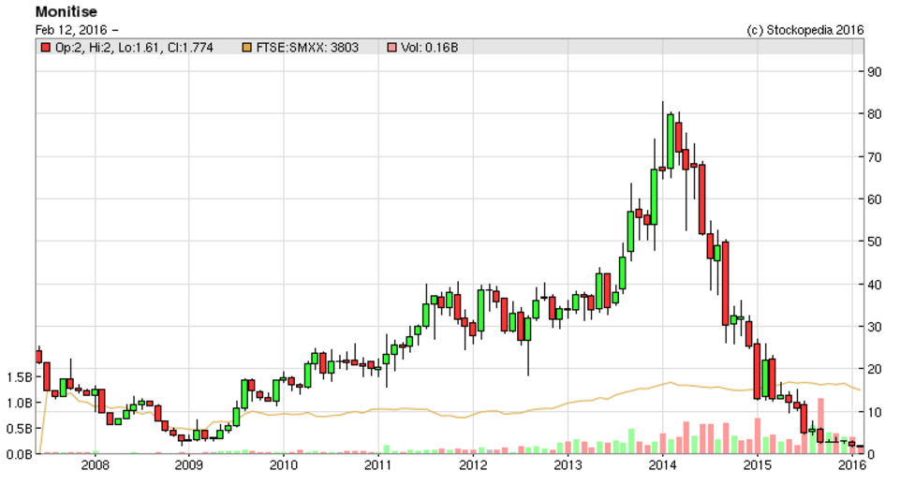The image size is (900, 500).
Task: Click the 'Feb 12, 2016' date label
Action: pos(71,30)
